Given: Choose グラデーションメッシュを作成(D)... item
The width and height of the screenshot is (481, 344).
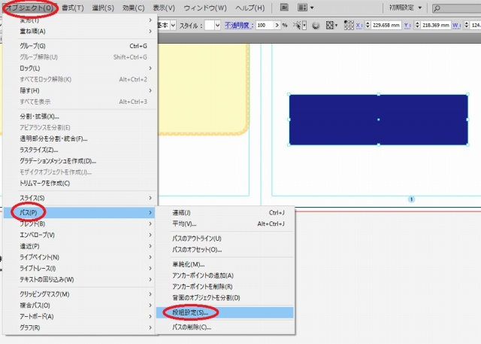Looking at the screenshot, I should click(x=80, y=161).
